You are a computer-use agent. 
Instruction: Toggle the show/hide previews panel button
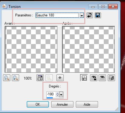pos(84,78)
